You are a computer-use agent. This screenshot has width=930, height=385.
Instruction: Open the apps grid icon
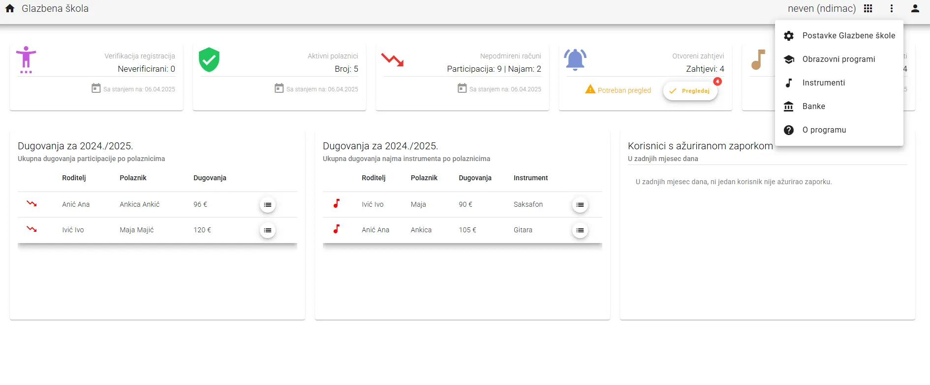pyautogui.click(x=868, y=8)
